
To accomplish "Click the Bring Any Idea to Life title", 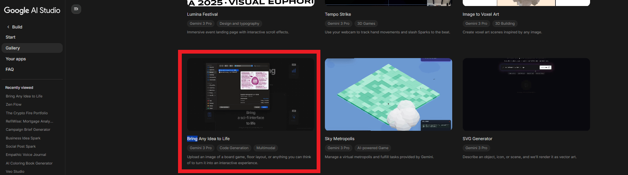I will pyautogui.click(x=208, y=139).
